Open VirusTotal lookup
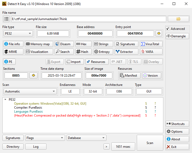Image resolution: width=192 pixels, height=153 pixels. tap(151, 44)
